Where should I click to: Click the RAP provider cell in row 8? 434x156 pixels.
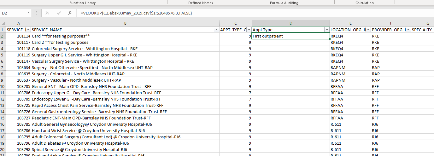point(391,74)
